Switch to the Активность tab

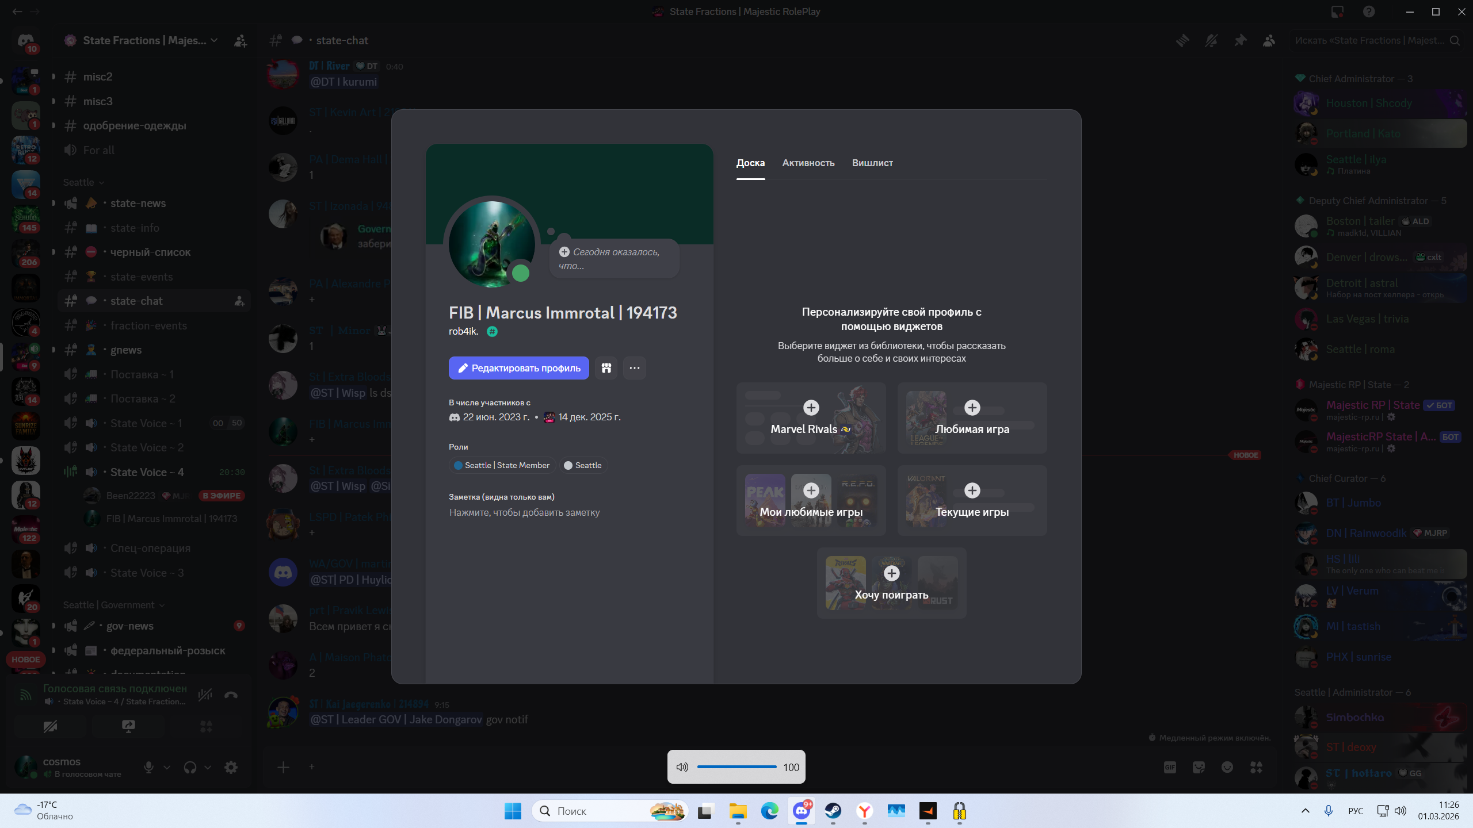[808, 163]
